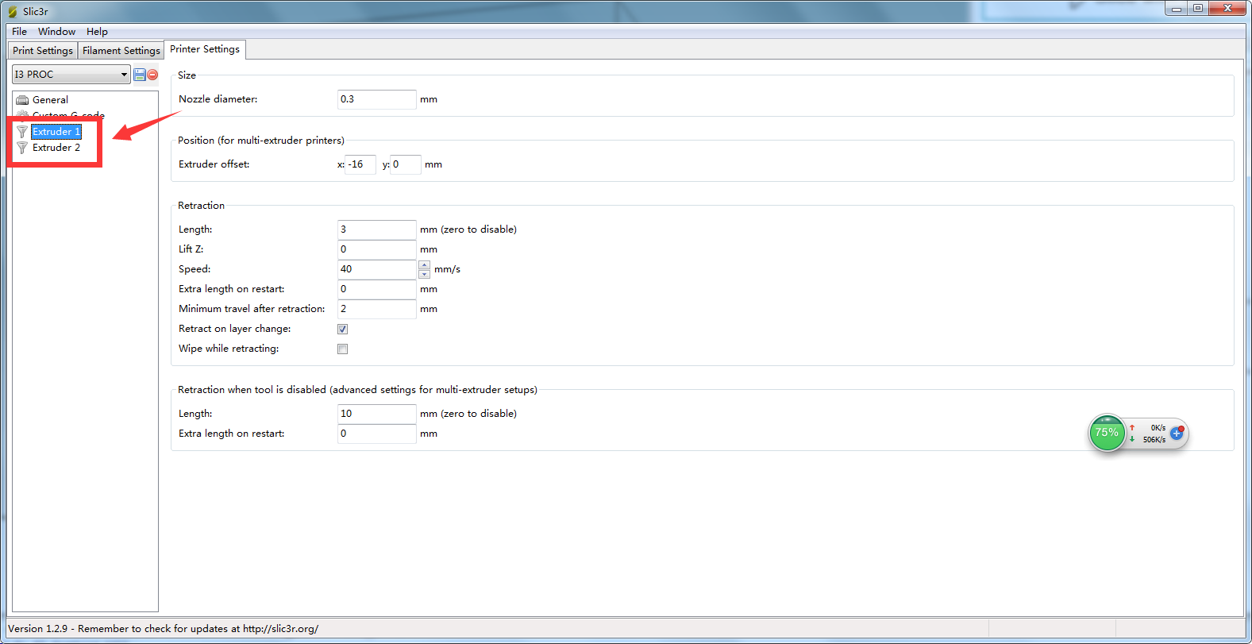Enable the Wipe while retracting checkbox
1252x644 pixels.
(342, 349)
